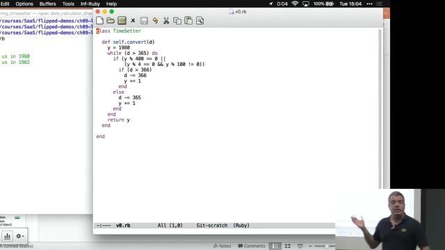The image size is (445, 250).
Task: Click the battery icon showing 100%
Action: click(330, 3)
